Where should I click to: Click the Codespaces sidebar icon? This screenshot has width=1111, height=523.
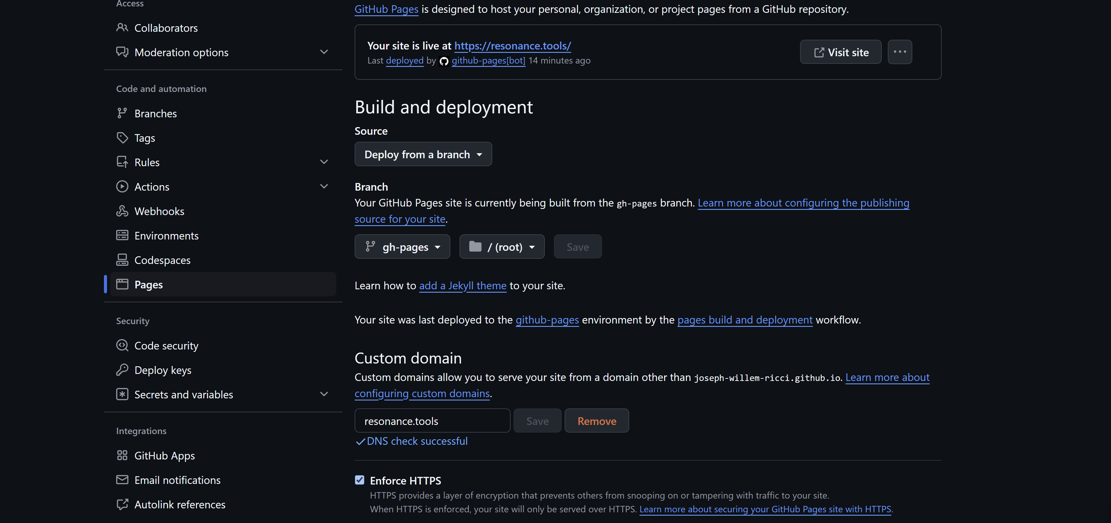point(122,260)
